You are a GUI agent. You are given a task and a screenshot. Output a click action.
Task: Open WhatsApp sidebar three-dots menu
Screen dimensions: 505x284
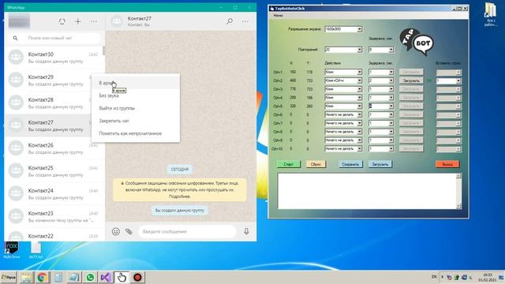click(94, 21)
